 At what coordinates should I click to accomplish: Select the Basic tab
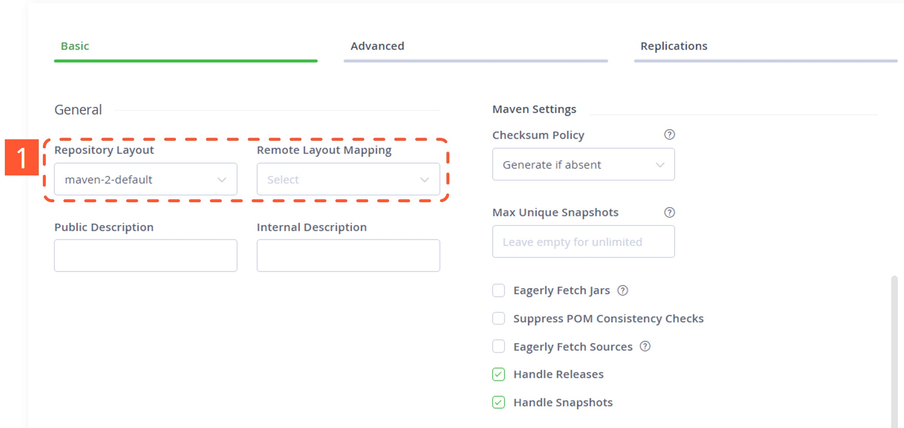pos(75,46)
